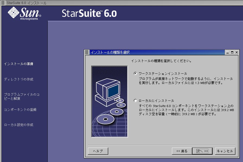This screenshot has height=162, width=243.
Task: Cancel installation with キャンセル button
Action: pyautogui.click(x=225, y=151)
